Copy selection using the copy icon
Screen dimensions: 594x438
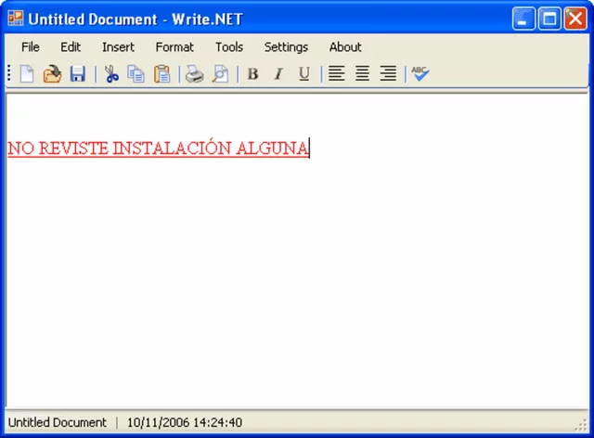click(x=136, y=73)
